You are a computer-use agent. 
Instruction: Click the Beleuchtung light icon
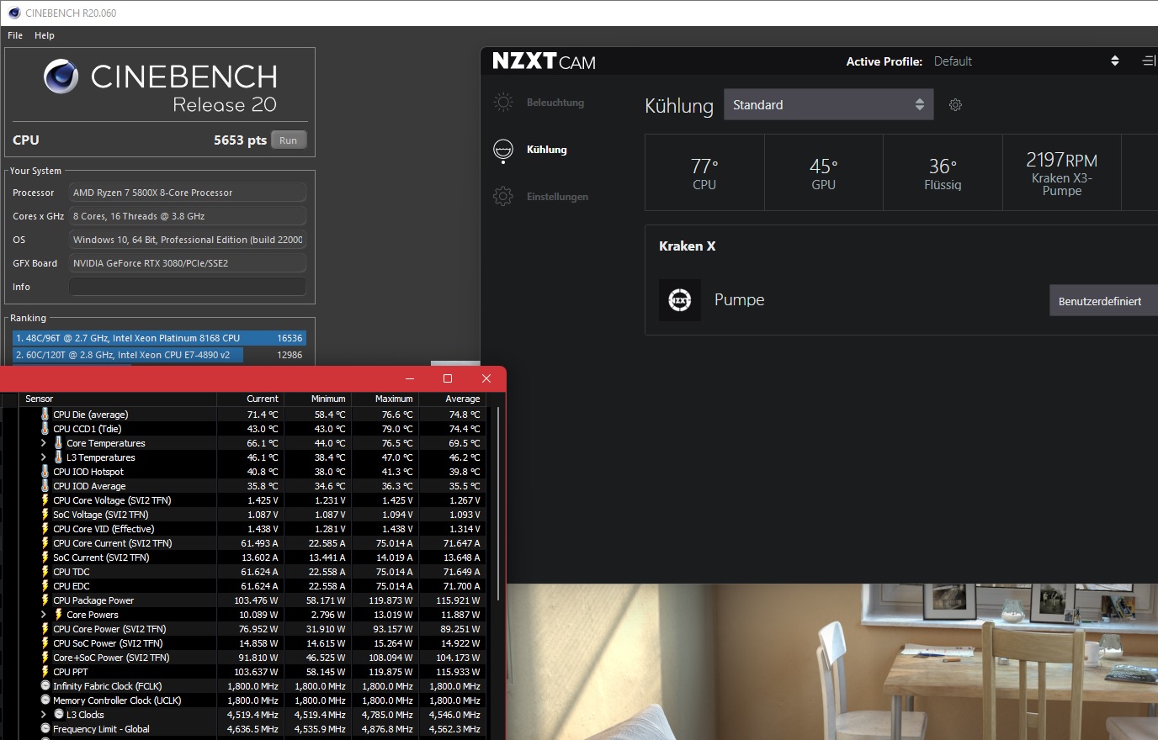point(503,103)
